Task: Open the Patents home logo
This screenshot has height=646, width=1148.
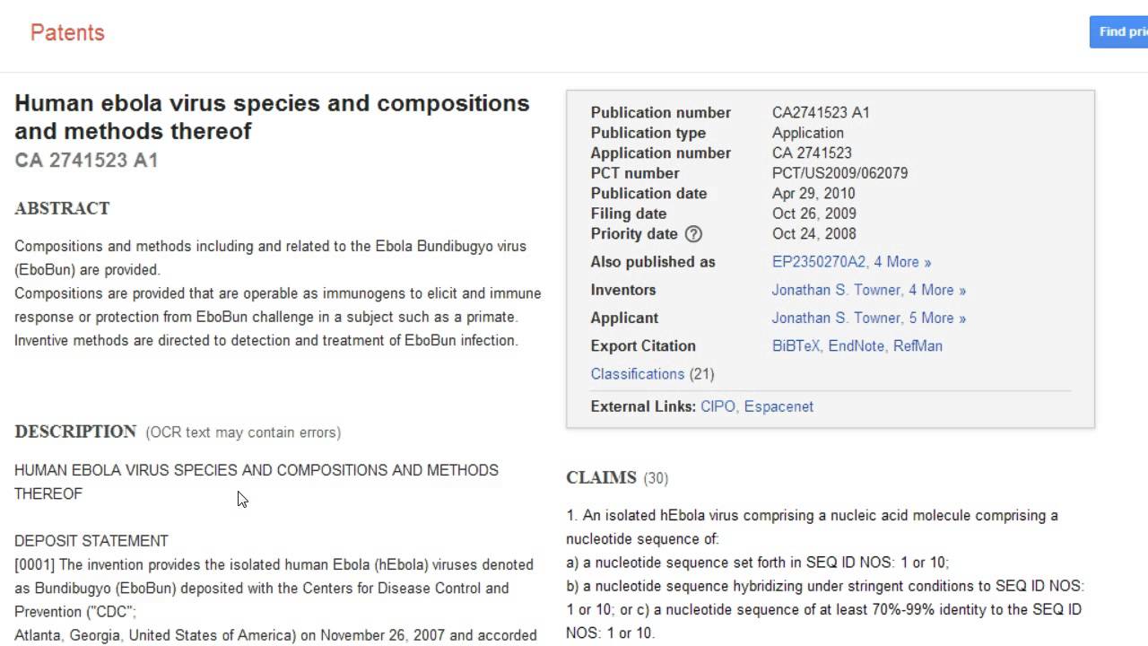Action: click(x=67, y=33)
